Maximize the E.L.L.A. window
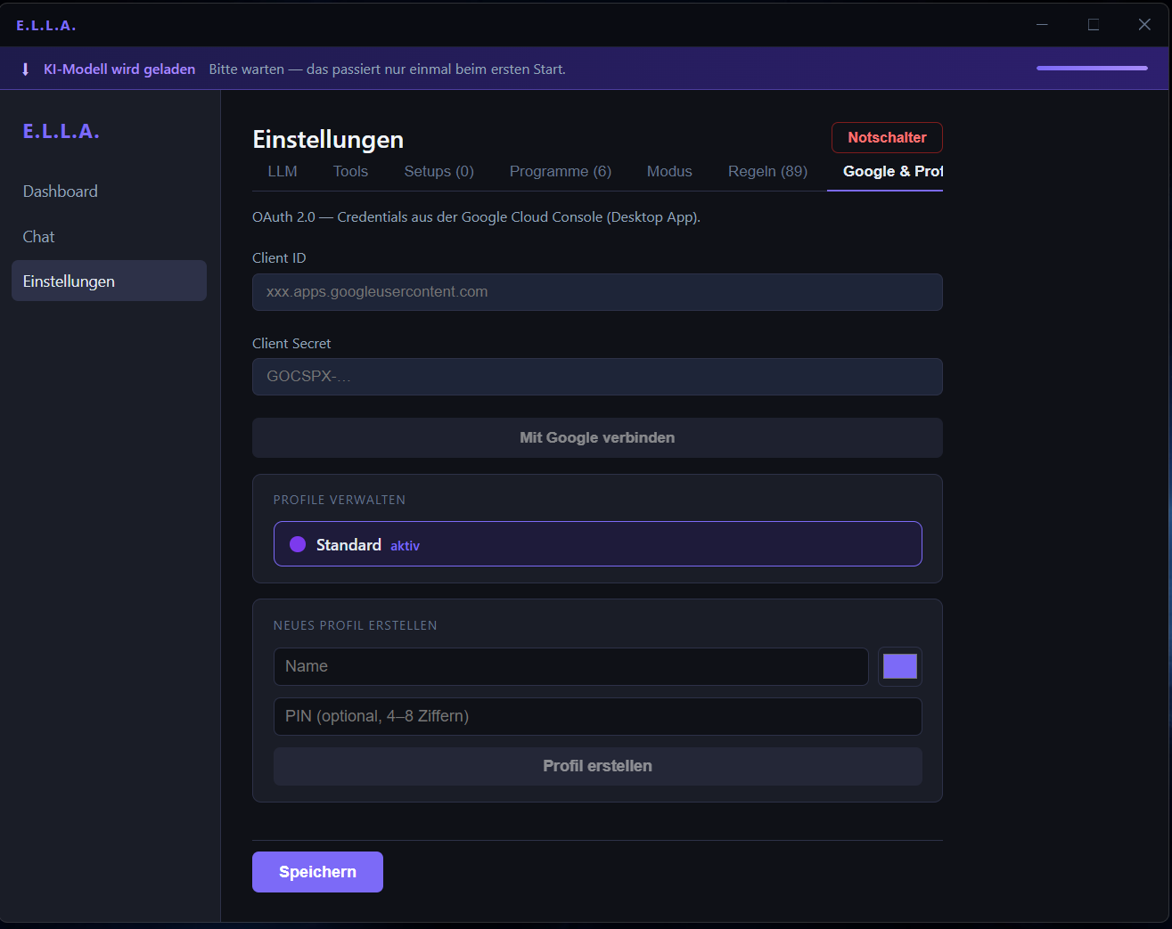The image size is (1172, 929). (1094, 25)
